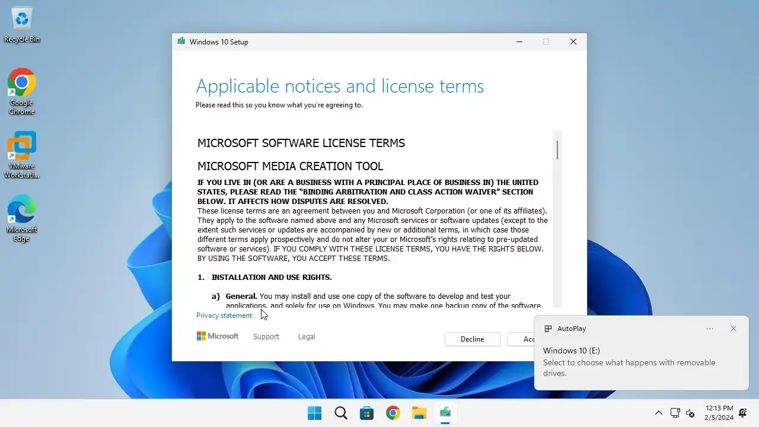Open AutoPlay notification options menu
The image size is (759, 427).
click(x=710, y=329)
